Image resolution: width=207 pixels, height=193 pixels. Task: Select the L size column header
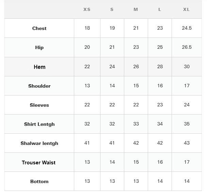click(159, 10)
